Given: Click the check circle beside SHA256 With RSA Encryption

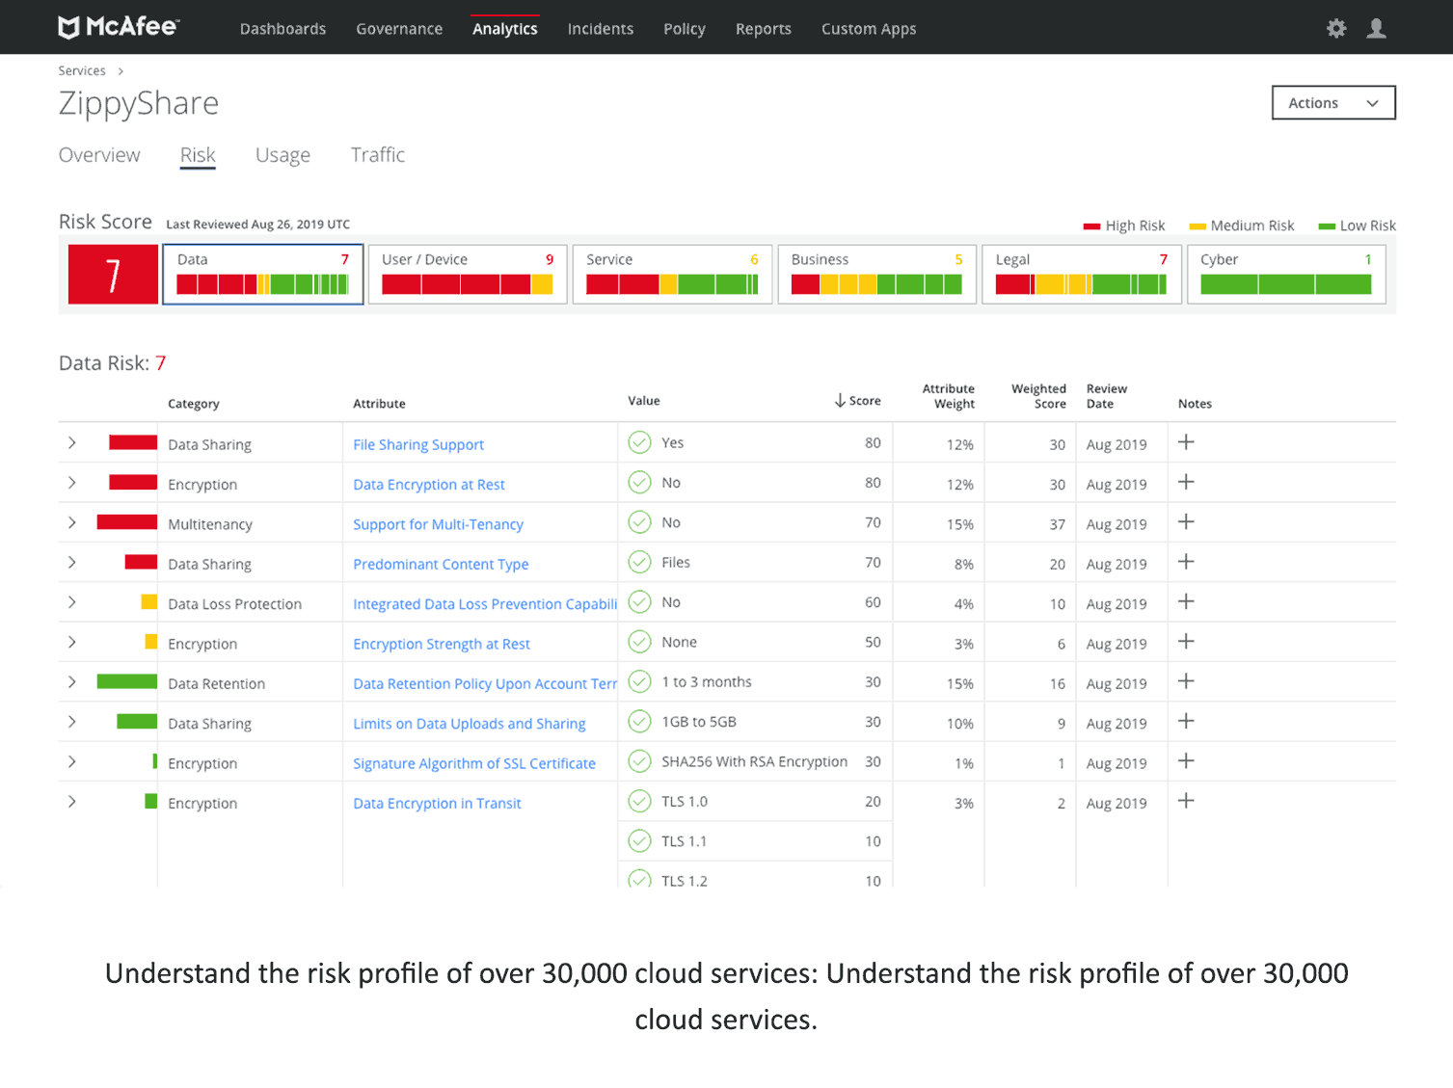Looking at the screenshot, I should (x=639, y=761).
